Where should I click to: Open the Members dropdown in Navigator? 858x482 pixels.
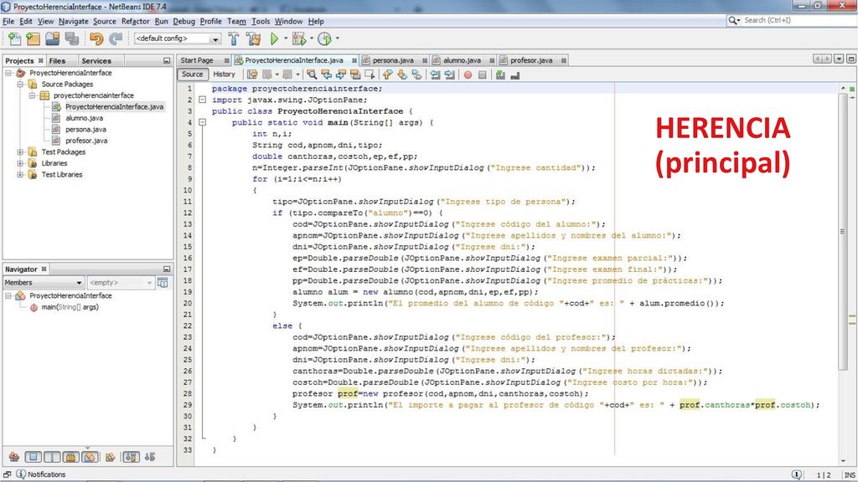[44, 283]
